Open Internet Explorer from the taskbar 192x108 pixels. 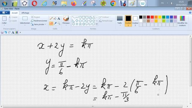coord(44,3)
